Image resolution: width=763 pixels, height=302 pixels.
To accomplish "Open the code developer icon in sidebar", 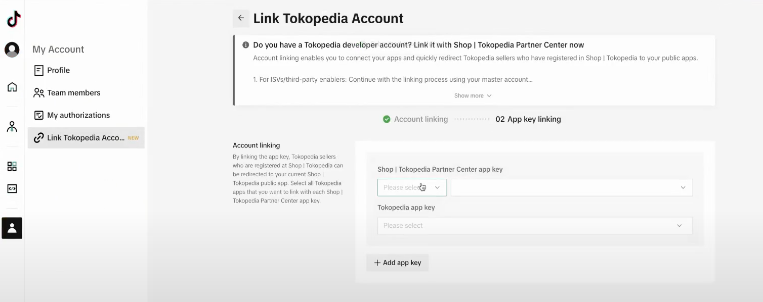I will pyautogui.click(x=12, y=189).
